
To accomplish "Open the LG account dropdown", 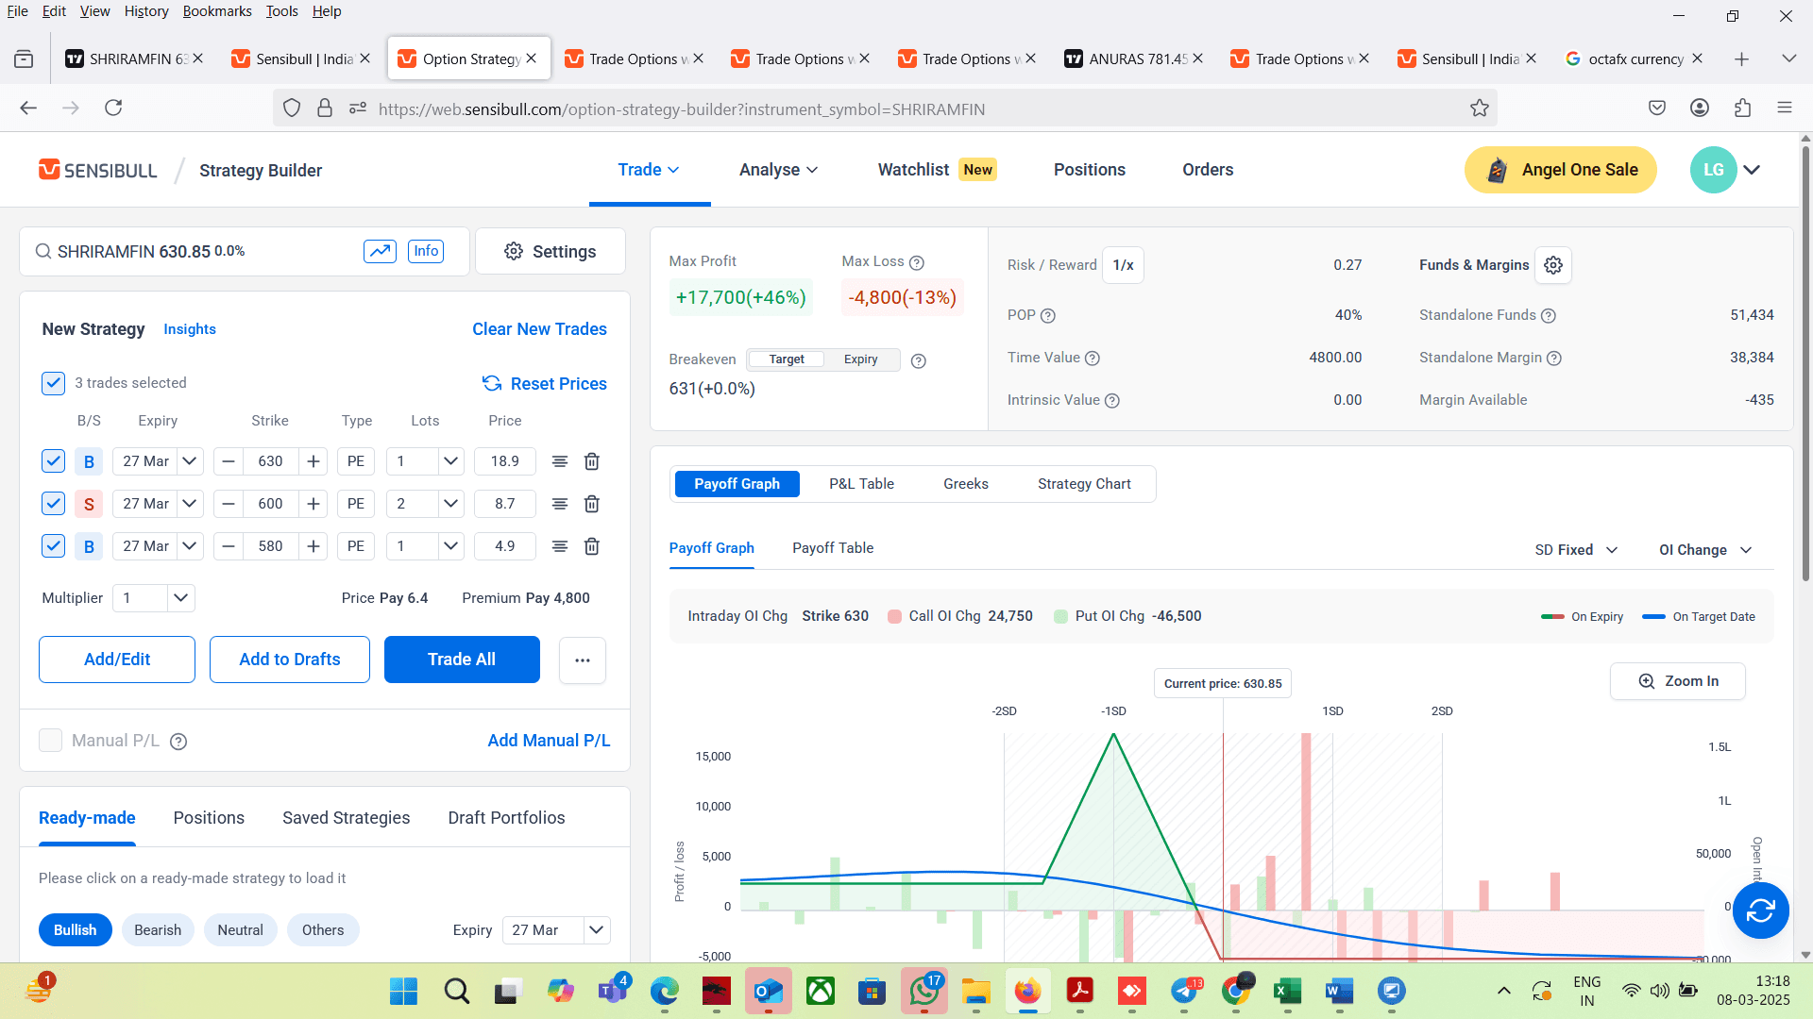I will click(1752, 170).
